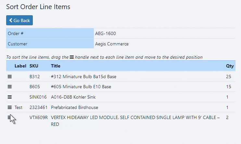Click the drag handle for Prefabricated Birdhouse
The height and width of the screenshot is (144, 241).
pos(10,107)
